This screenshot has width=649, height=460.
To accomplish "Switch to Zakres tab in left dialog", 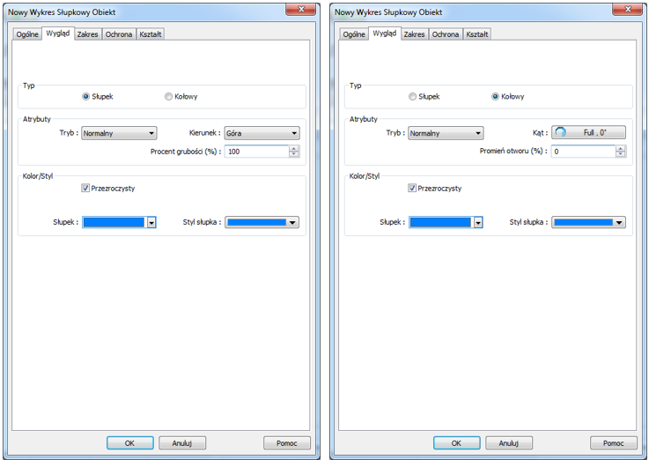I will (87, 34).
